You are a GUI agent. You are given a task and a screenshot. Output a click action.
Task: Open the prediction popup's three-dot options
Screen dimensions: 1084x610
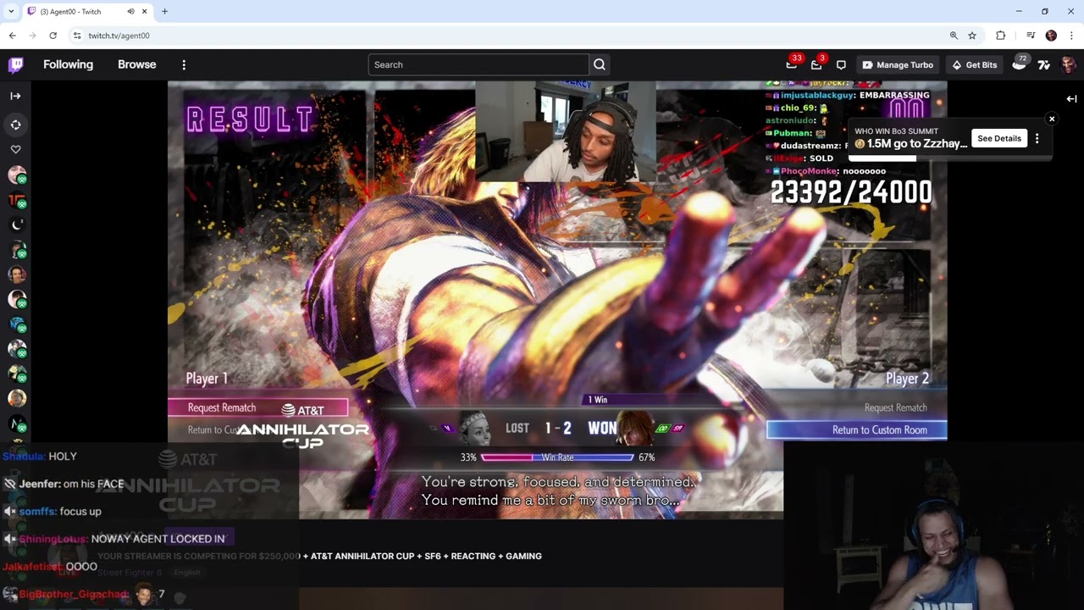[x=1037, y=138]
